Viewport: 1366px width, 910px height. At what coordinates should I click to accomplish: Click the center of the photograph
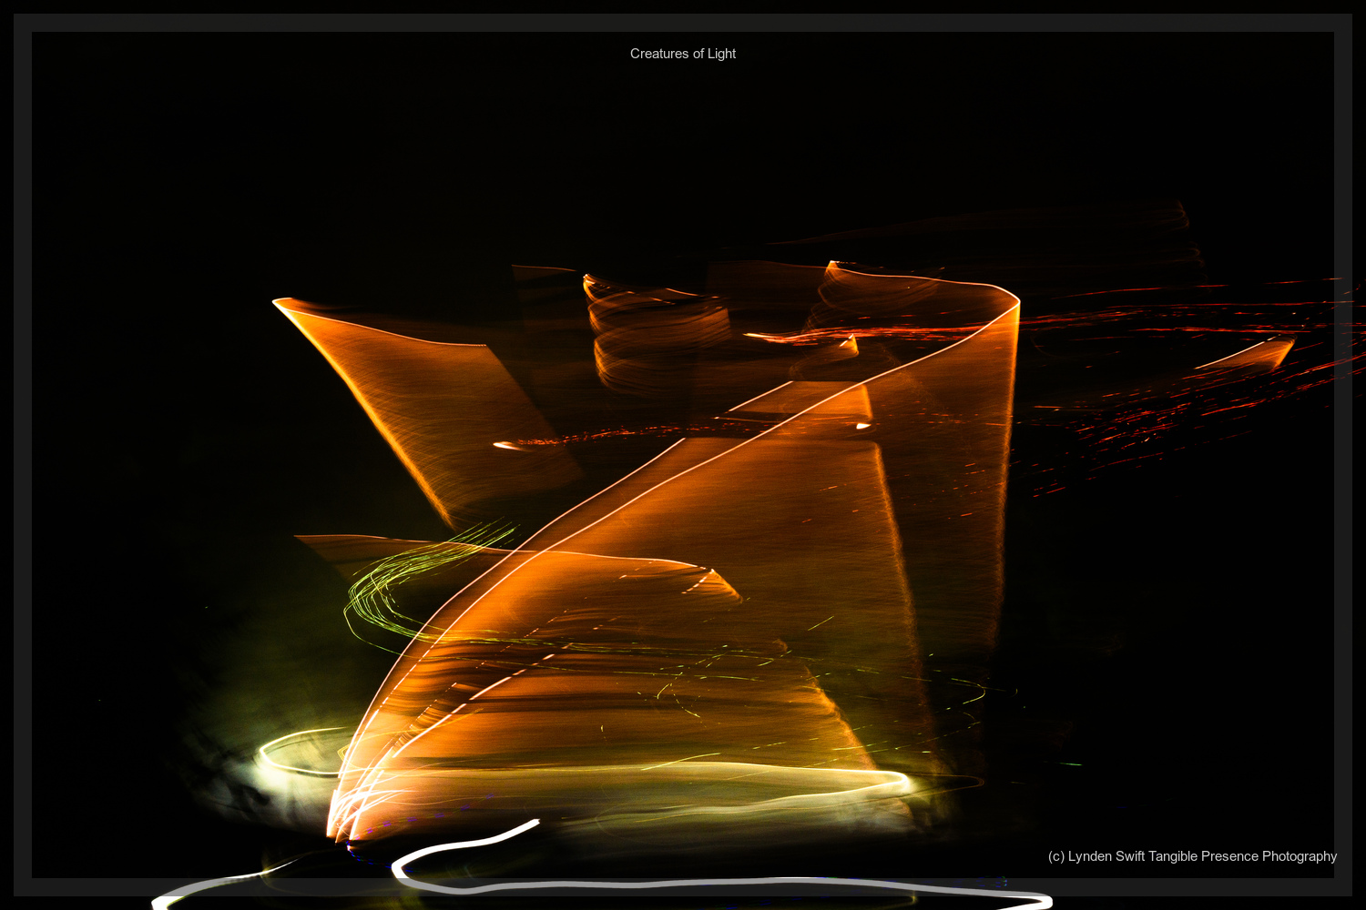click(683, 455)
